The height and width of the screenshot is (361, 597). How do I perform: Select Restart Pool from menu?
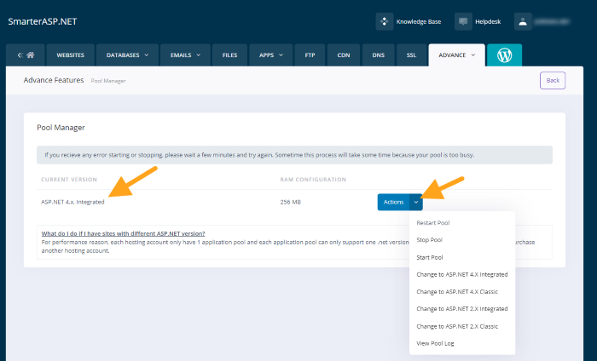(433, 223)
